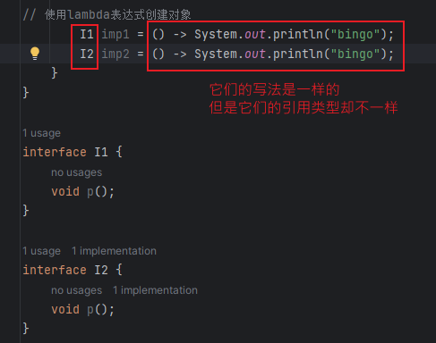The image size is (436, 343).
Task: Click 'out' in the first println line
Action: 255,34
